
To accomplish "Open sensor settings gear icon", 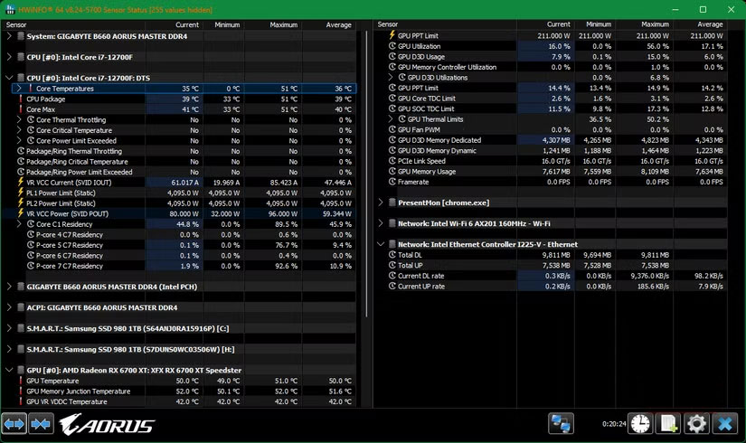I will (x=696, y=423).
